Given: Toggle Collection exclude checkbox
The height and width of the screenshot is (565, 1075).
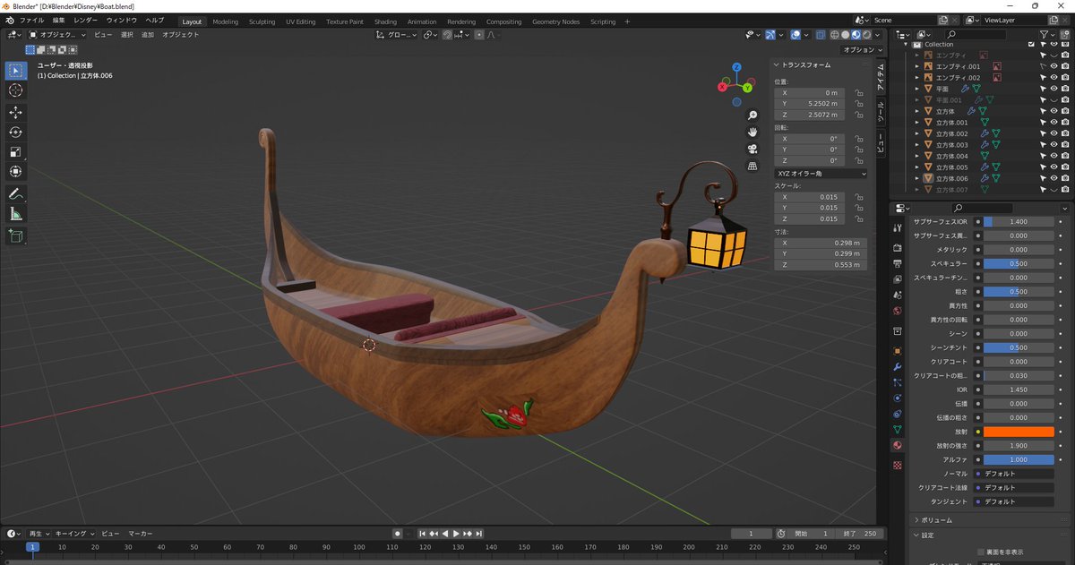Looking at the screenshot, I should tap(1032, 44).
